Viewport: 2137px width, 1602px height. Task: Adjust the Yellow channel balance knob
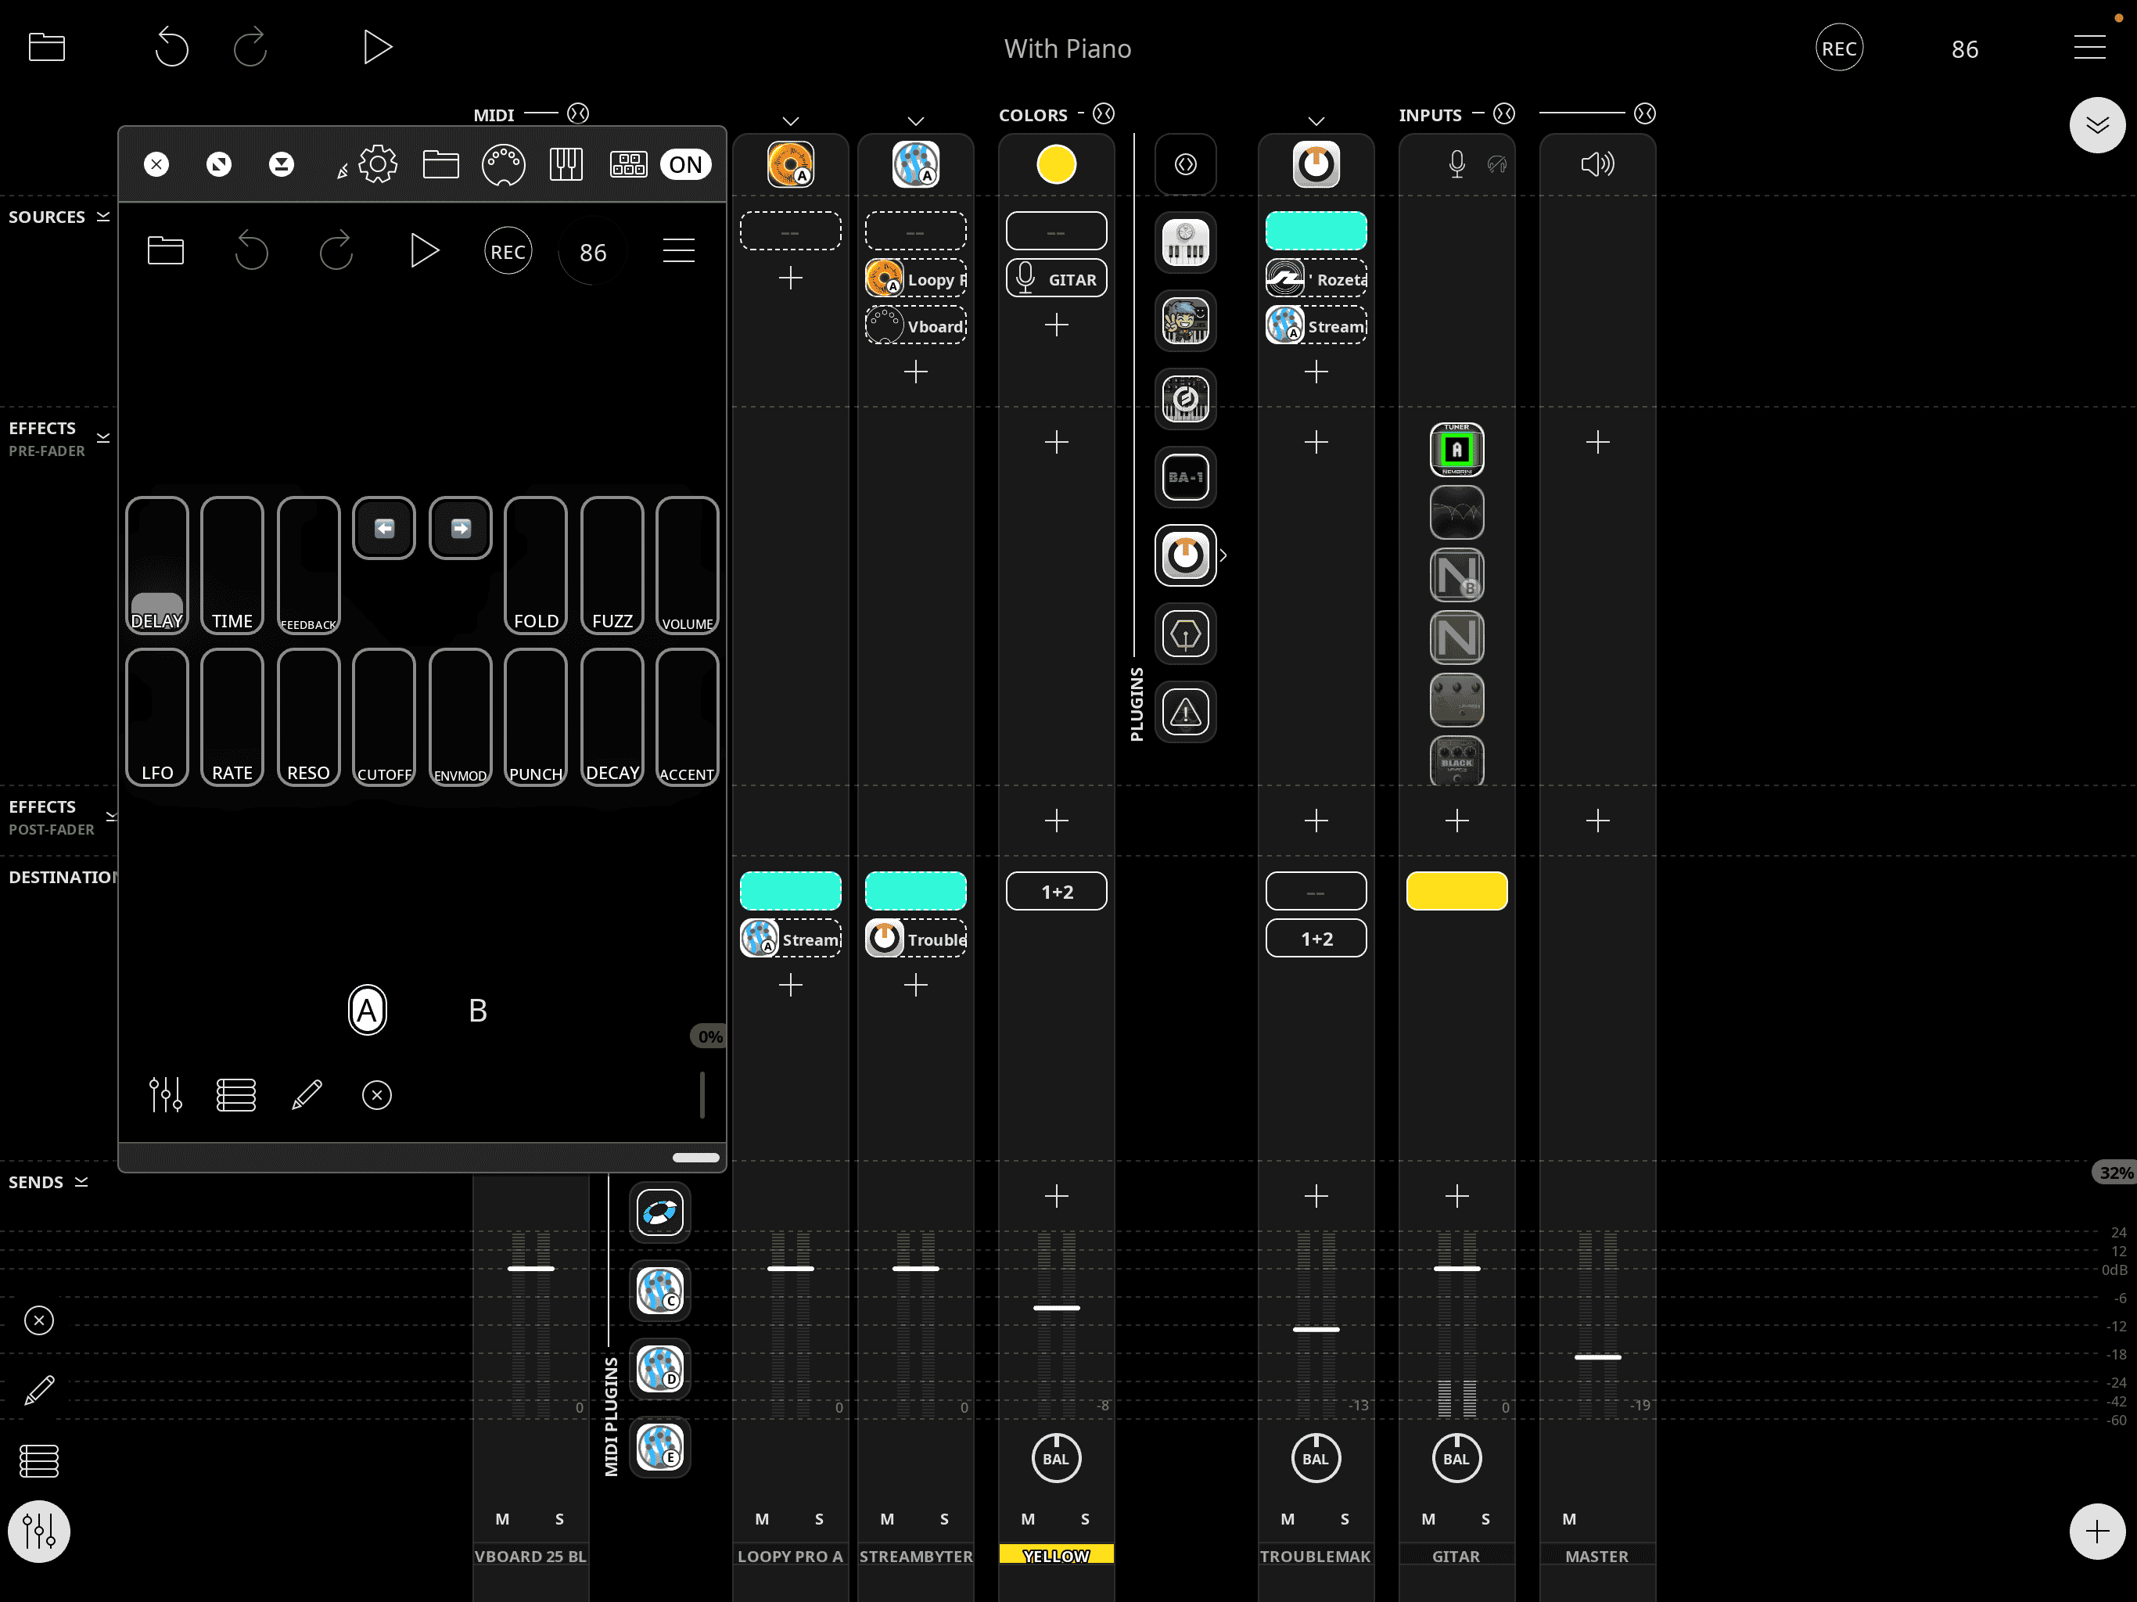click(x=1056, y=1458)
